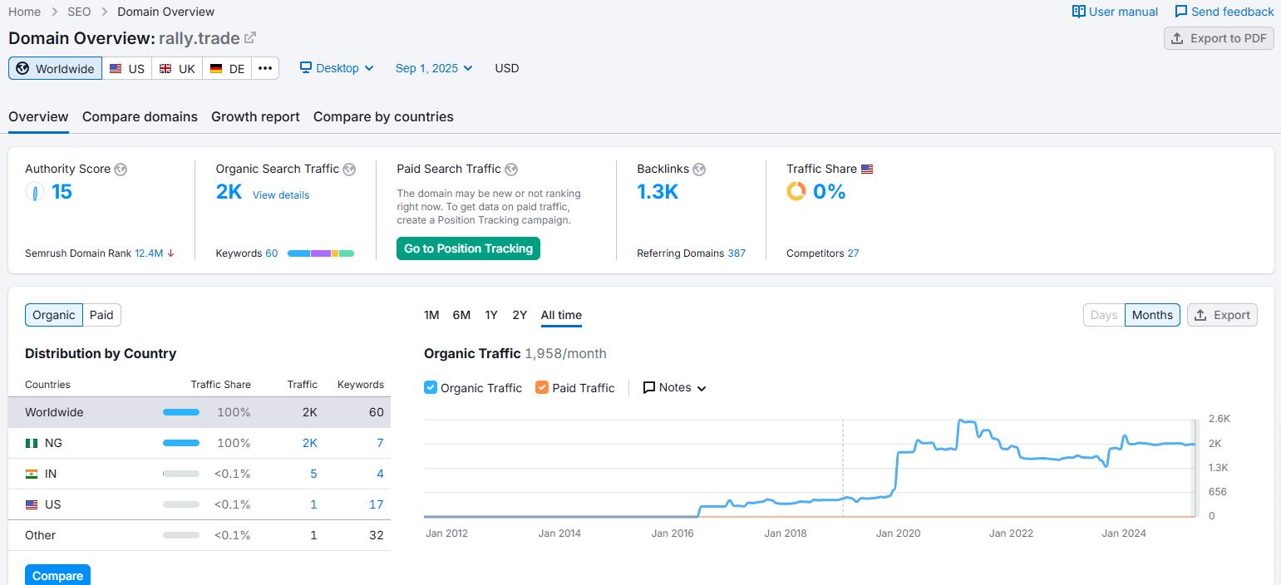
Task: Select the Worldwide database filter
Action: click(56, 68)
